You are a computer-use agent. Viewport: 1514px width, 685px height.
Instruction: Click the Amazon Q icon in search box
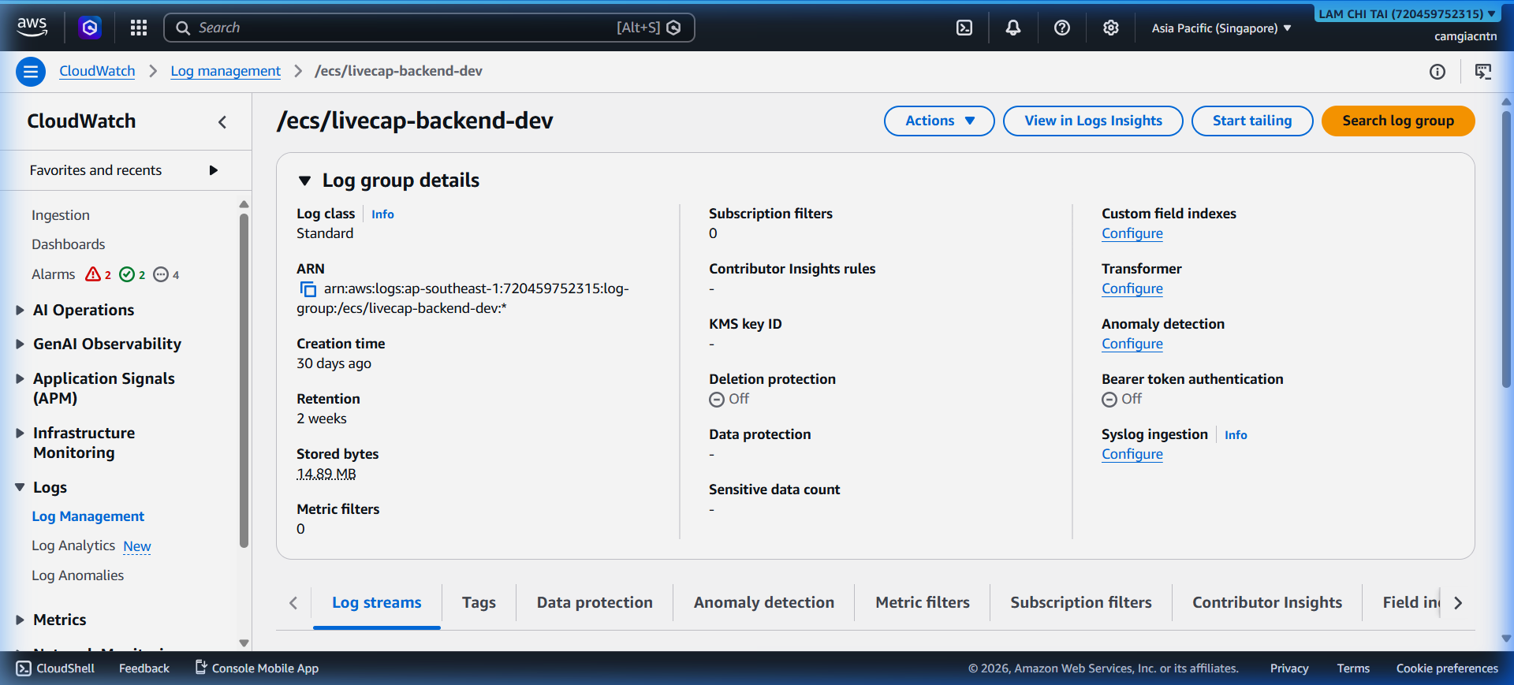tap(674, 28)
